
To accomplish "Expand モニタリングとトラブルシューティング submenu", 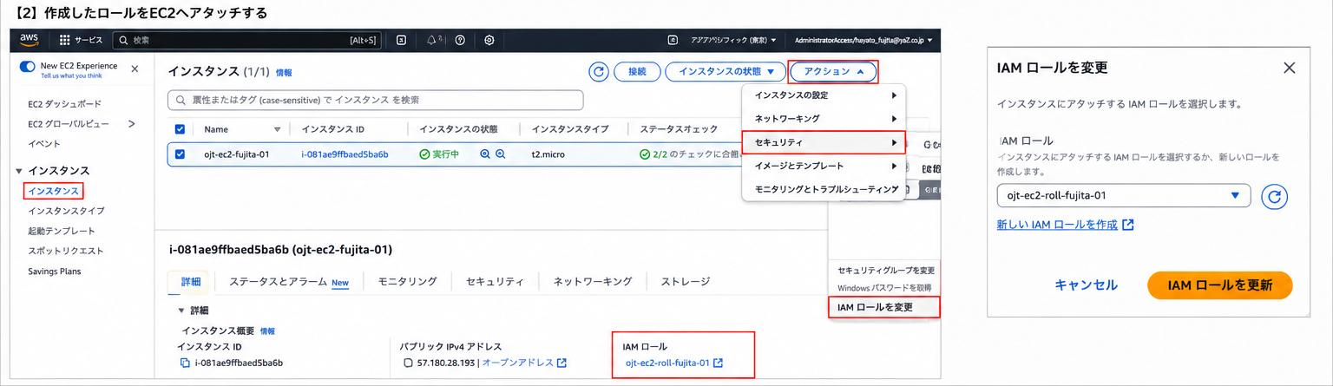I will click(824, 188).
